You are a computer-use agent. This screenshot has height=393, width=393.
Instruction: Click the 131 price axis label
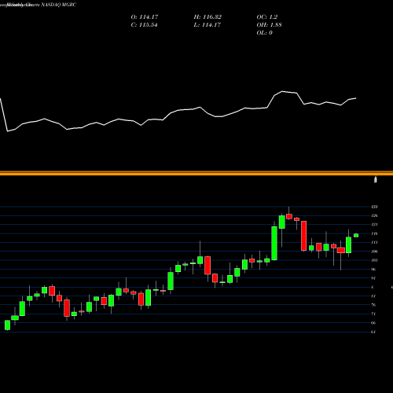(374, 207)
